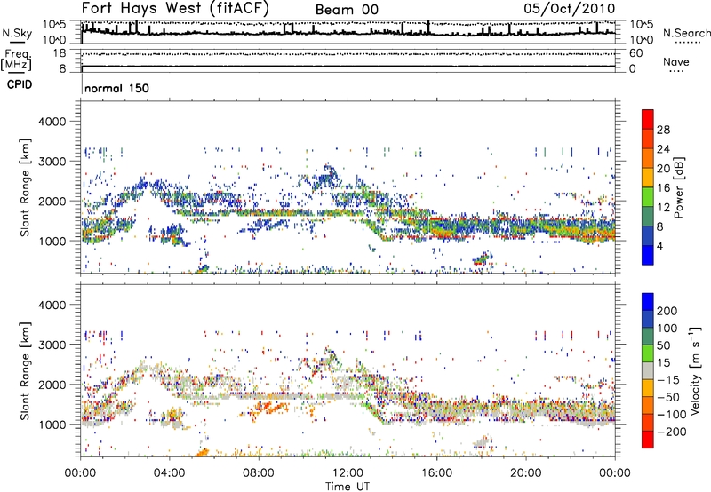Select the '50' label on the velocity colorbar
Screen dimensions: 711x492
coord(663,345)
